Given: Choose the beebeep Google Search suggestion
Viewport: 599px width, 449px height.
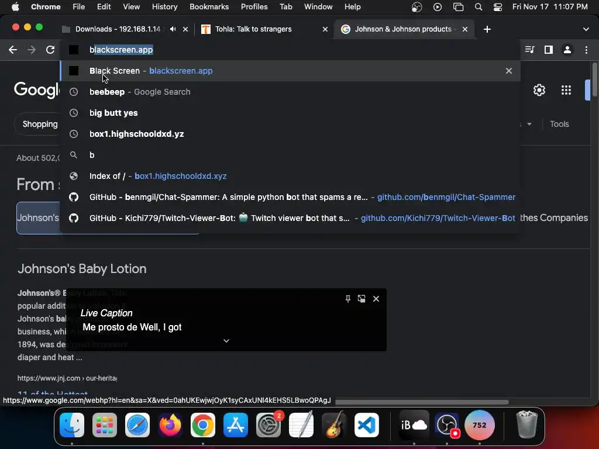Looking at the screenshot, I should (x=290, y=92).
